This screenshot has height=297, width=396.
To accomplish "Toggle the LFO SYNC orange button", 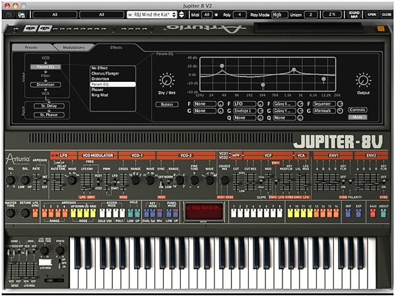I will 35,213.
